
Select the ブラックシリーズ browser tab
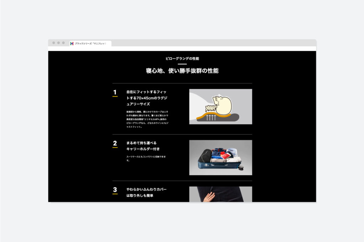coord(90,43)
